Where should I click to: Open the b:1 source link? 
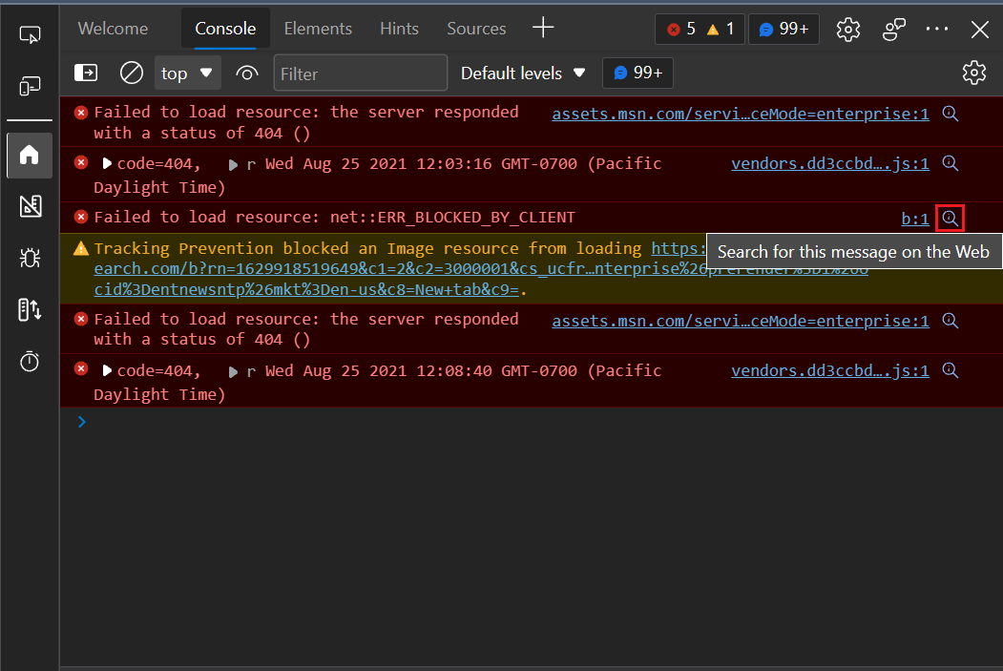pos(913,218)
